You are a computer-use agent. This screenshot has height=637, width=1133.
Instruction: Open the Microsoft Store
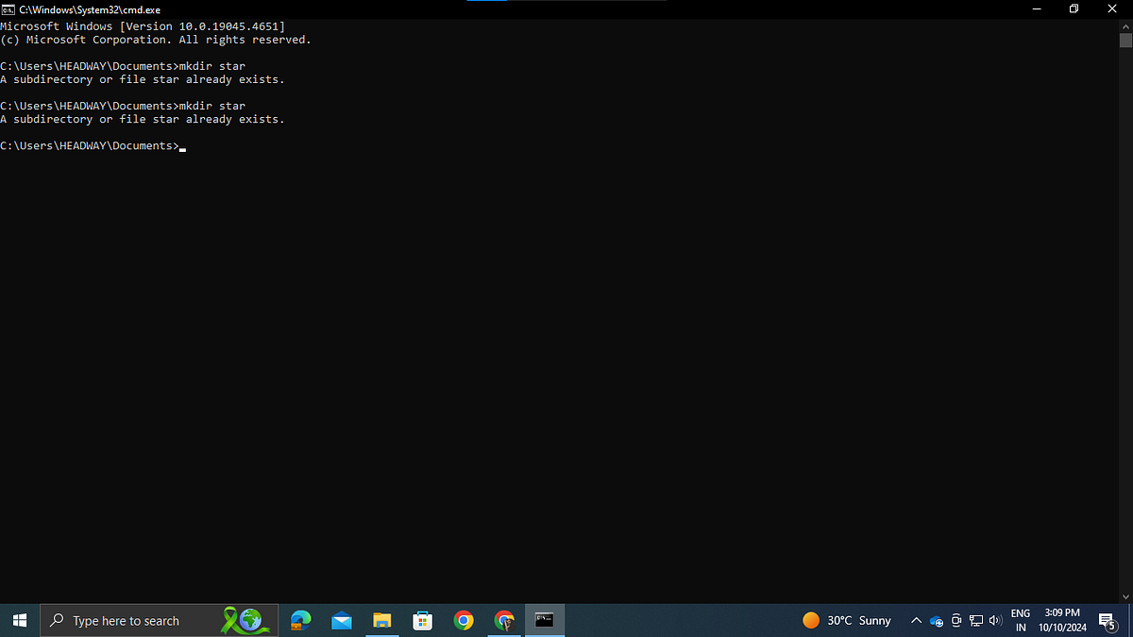coord(422,620)
